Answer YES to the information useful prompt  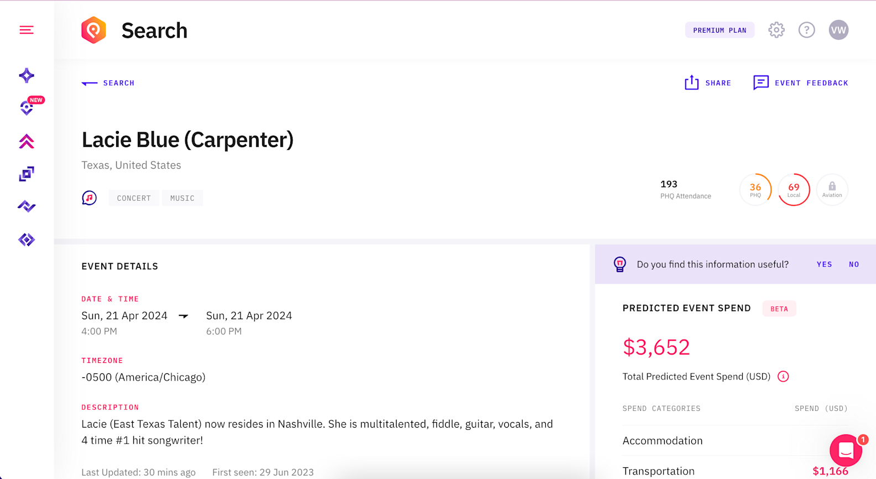tap(824, 264)
